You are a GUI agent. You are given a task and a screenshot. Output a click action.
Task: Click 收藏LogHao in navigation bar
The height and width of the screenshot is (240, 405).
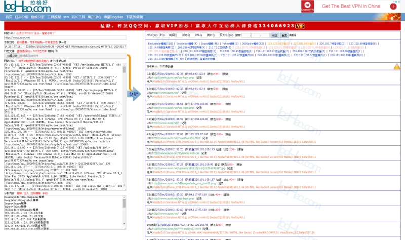pyautogui.click(x=113, y=17)
